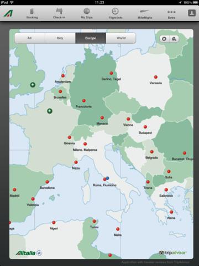Viewport: 199px width, 266px height.
Task: Tap the blue current-location pin near Roma
Action: point(107,178)
